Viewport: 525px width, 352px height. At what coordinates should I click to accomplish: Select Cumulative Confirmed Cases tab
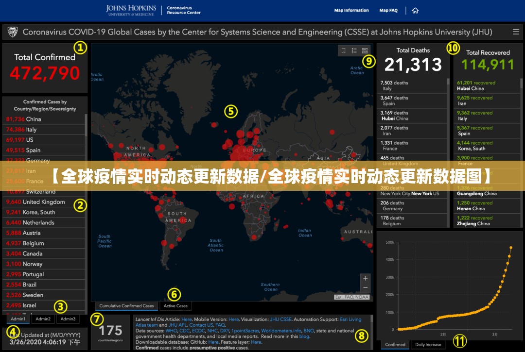pos(126,306)
